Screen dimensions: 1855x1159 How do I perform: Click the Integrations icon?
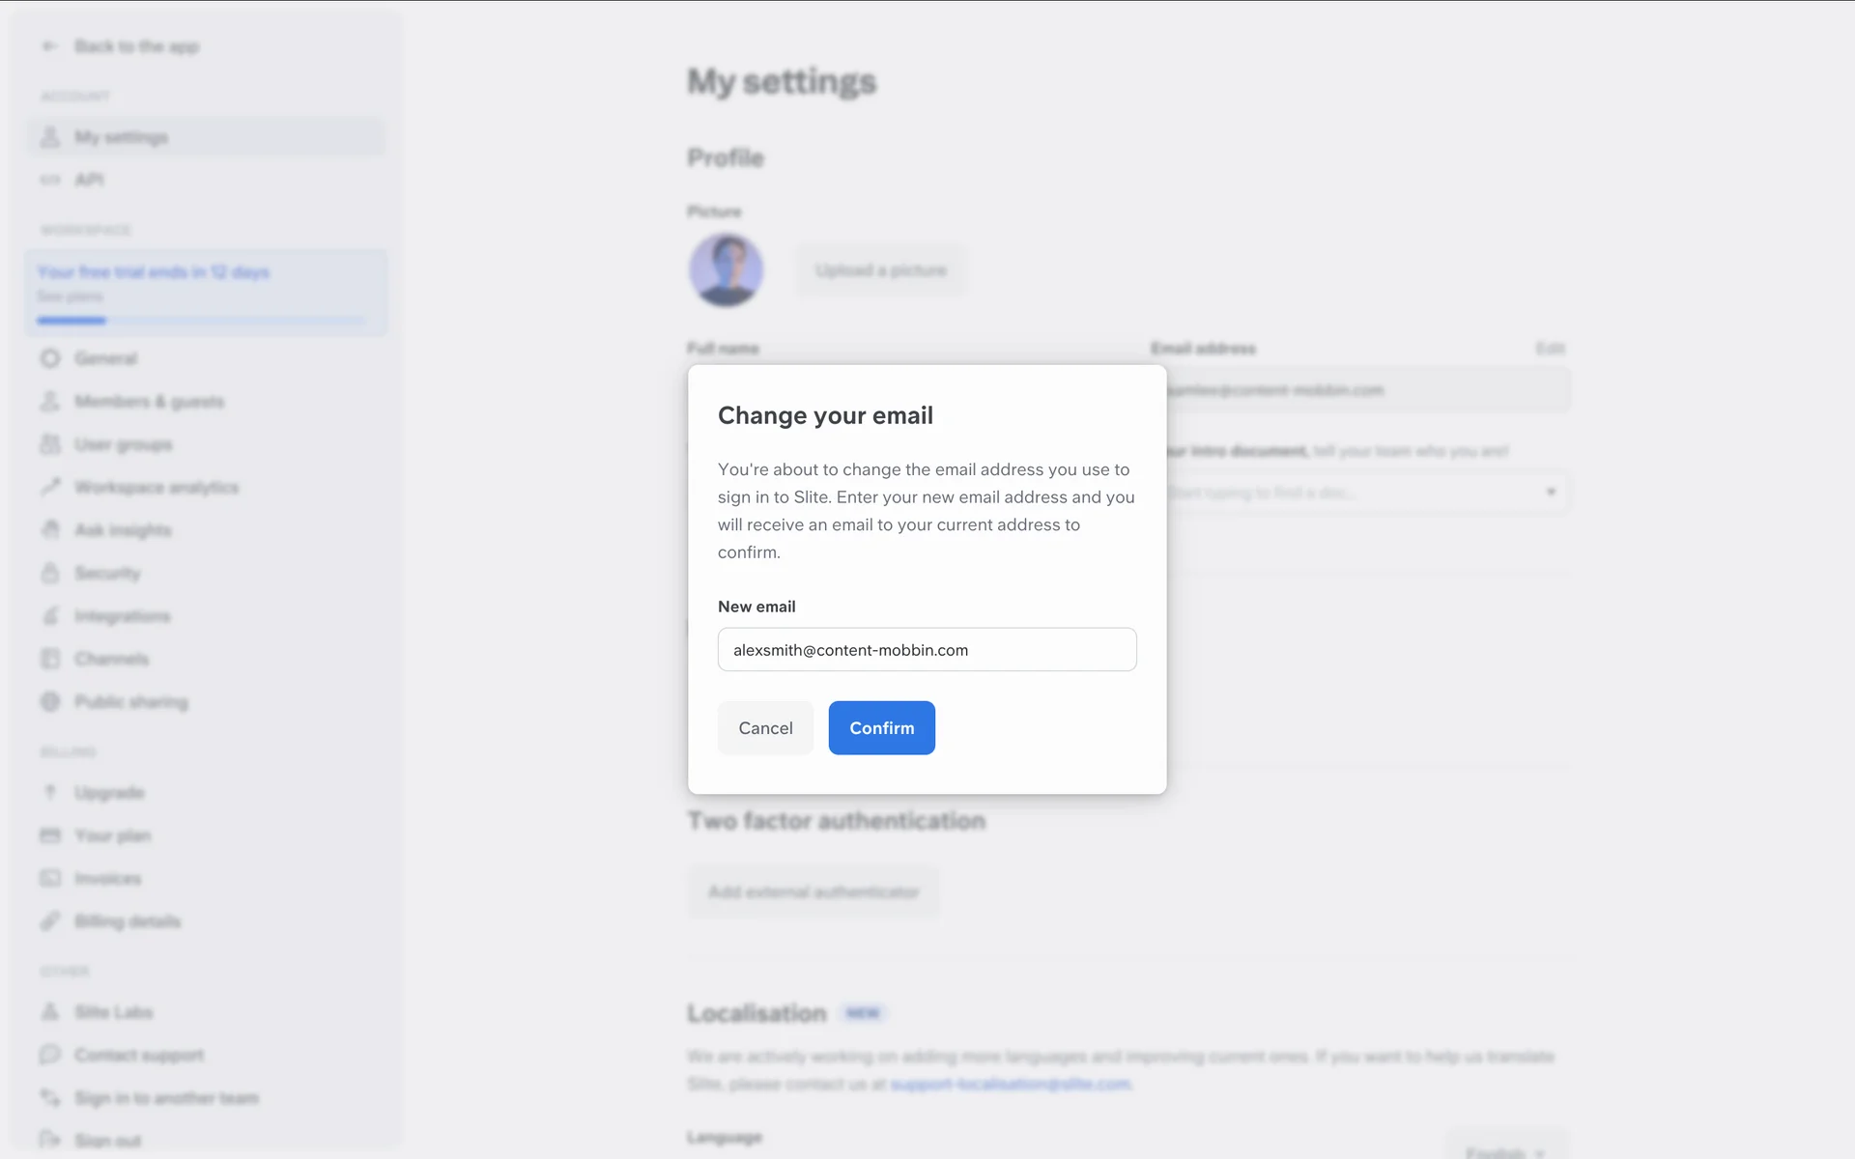[x=50, y=616]
